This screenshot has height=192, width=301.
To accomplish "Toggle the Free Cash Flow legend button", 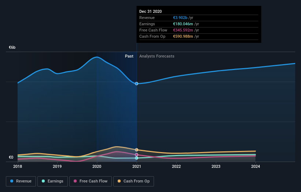I will pyautogui.click(x=91, y=181).
